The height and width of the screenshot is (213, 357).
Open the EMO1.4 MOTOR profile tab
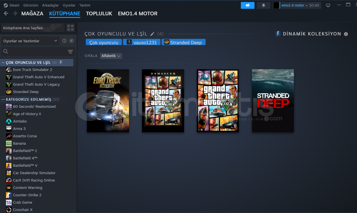(138, 13)
